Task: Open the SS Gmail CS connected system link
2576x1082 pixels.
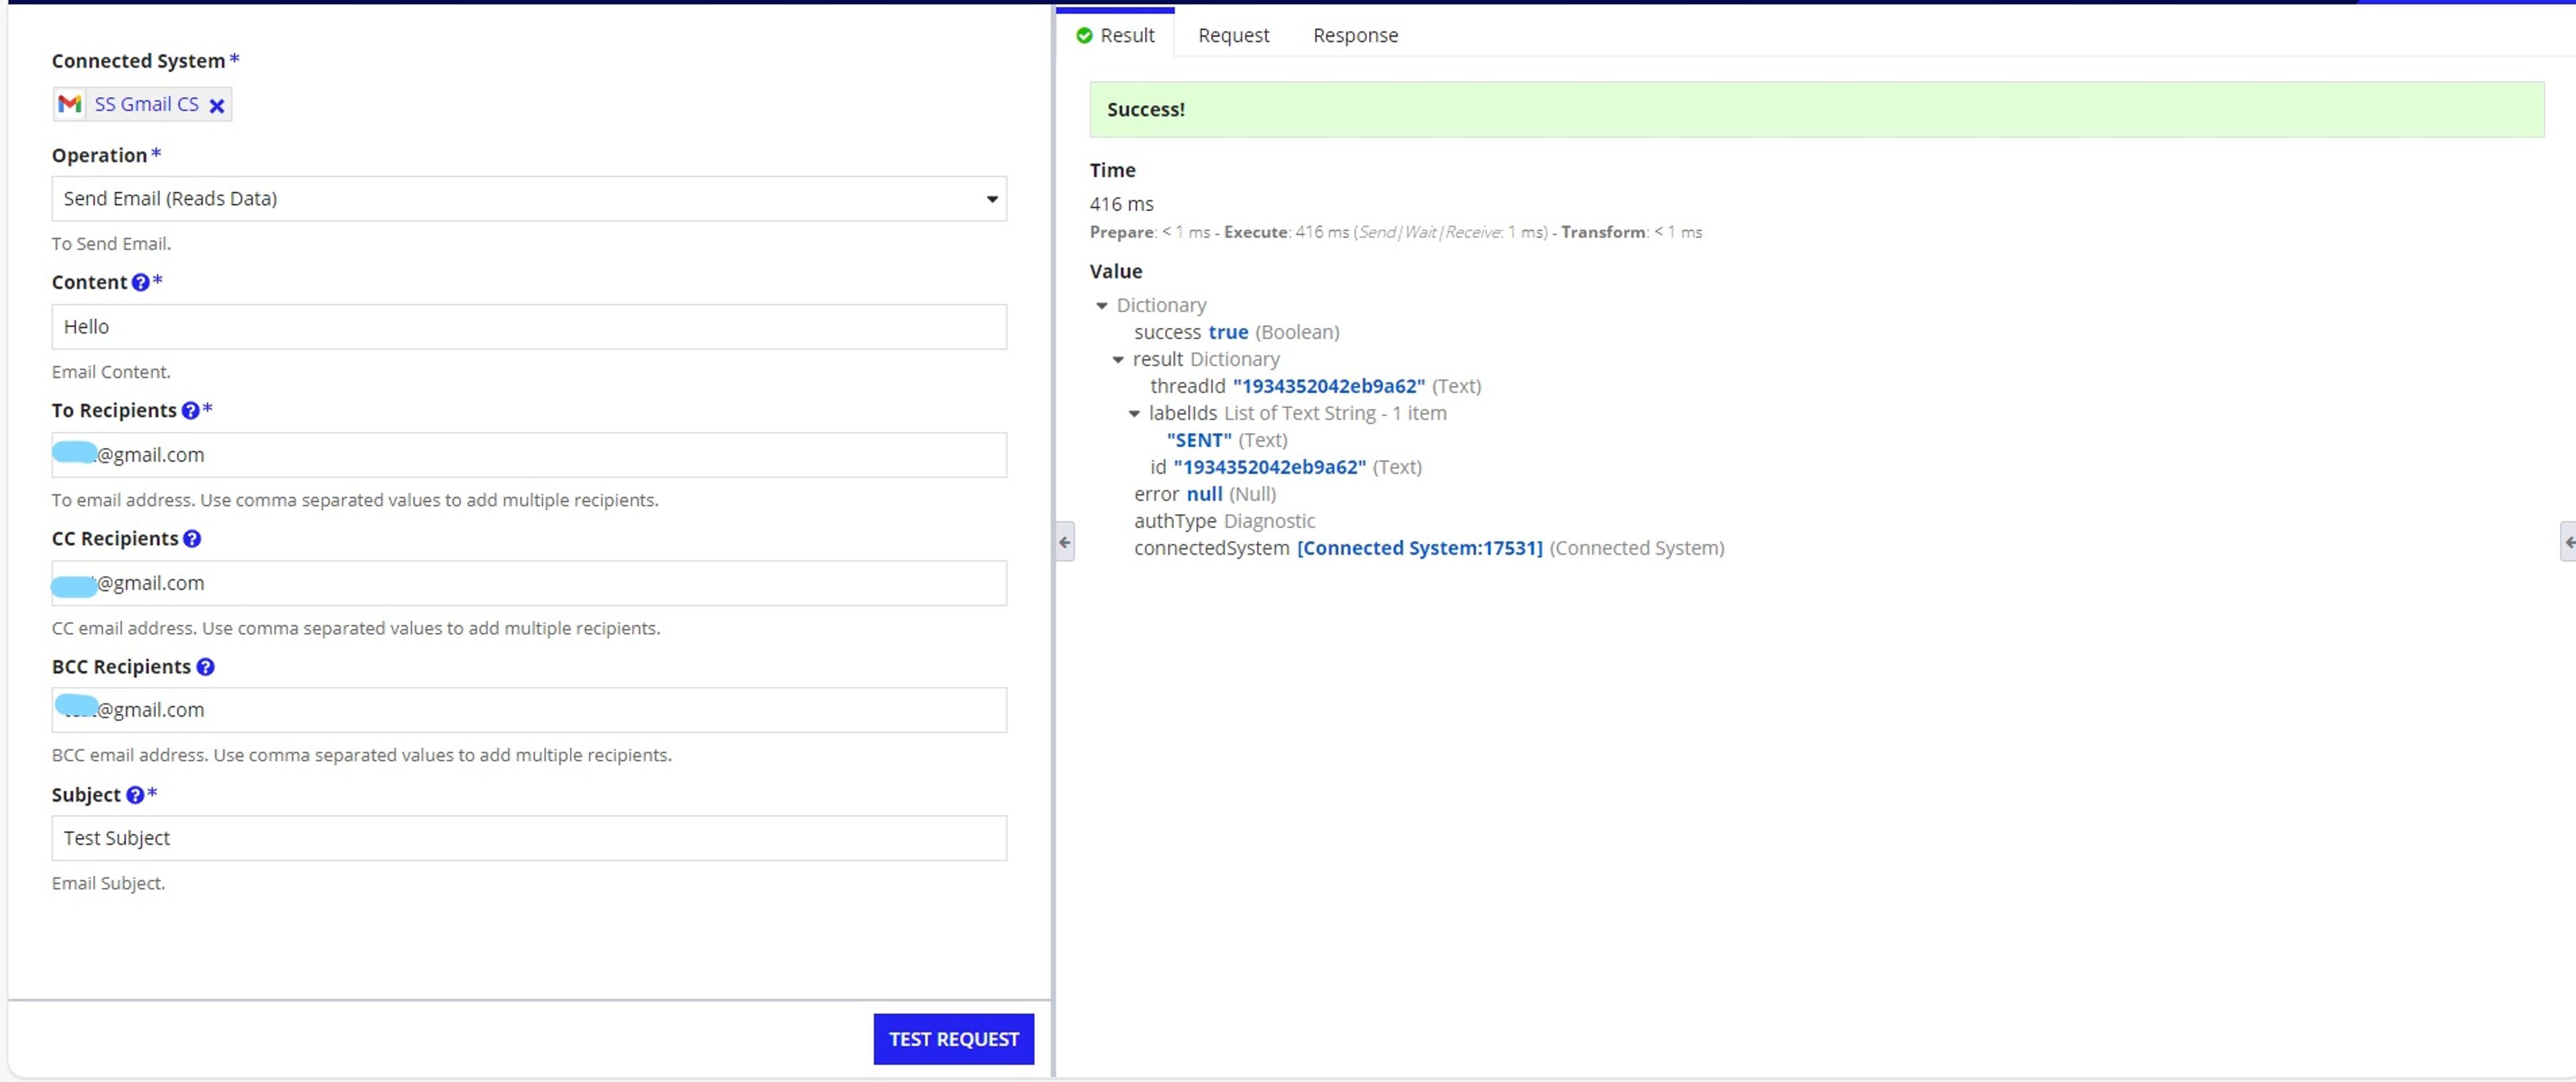Action: pyautogui.click(x=146, y=104)
